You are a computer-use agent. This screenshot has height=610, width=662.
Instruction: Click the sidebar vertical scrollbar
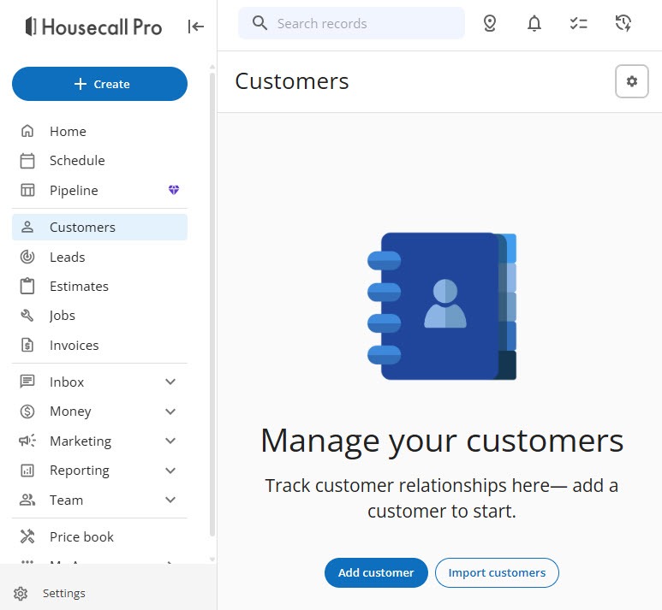(x=212, y=304)
